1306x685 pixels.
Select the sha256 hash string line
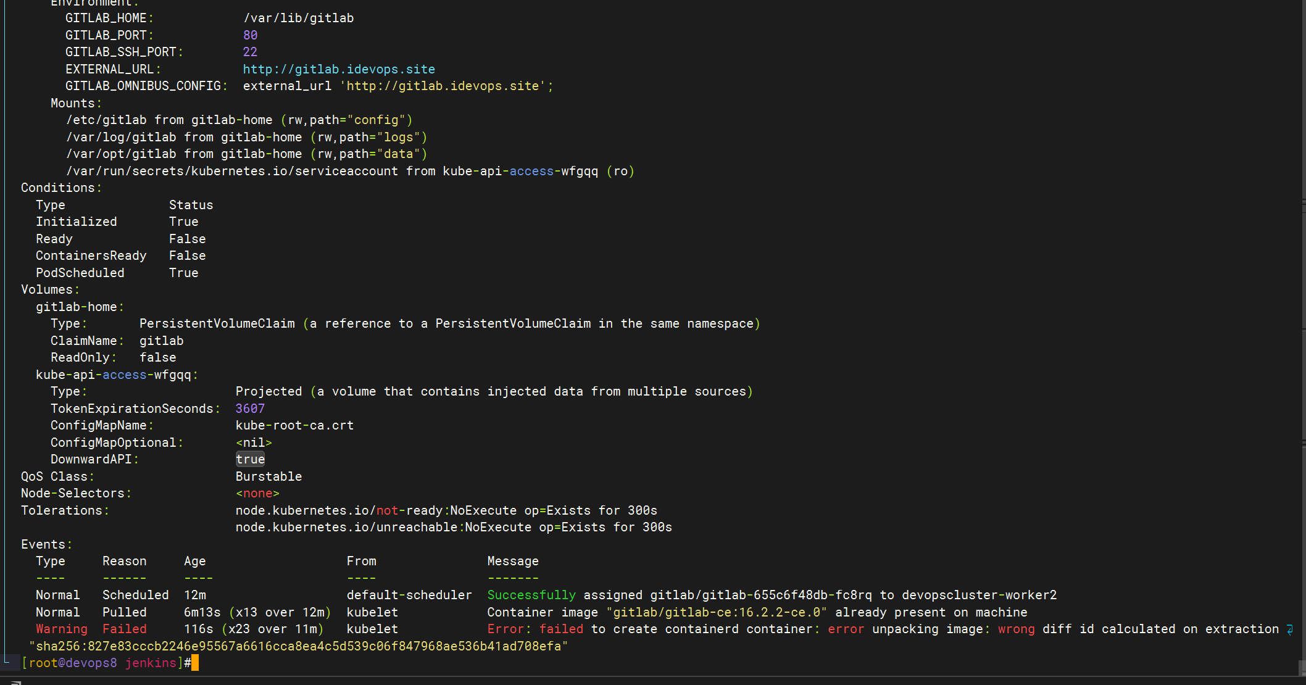pyautogui.click(x=298, y=646)
